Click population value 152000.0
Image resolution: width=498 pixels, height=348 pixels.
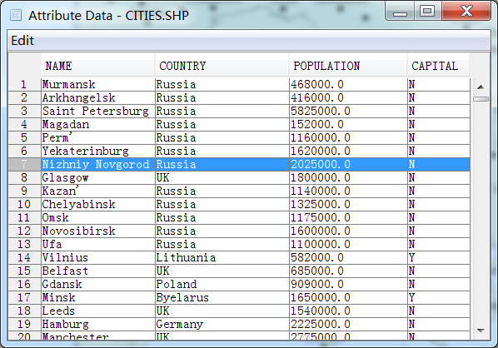point(348,125)
